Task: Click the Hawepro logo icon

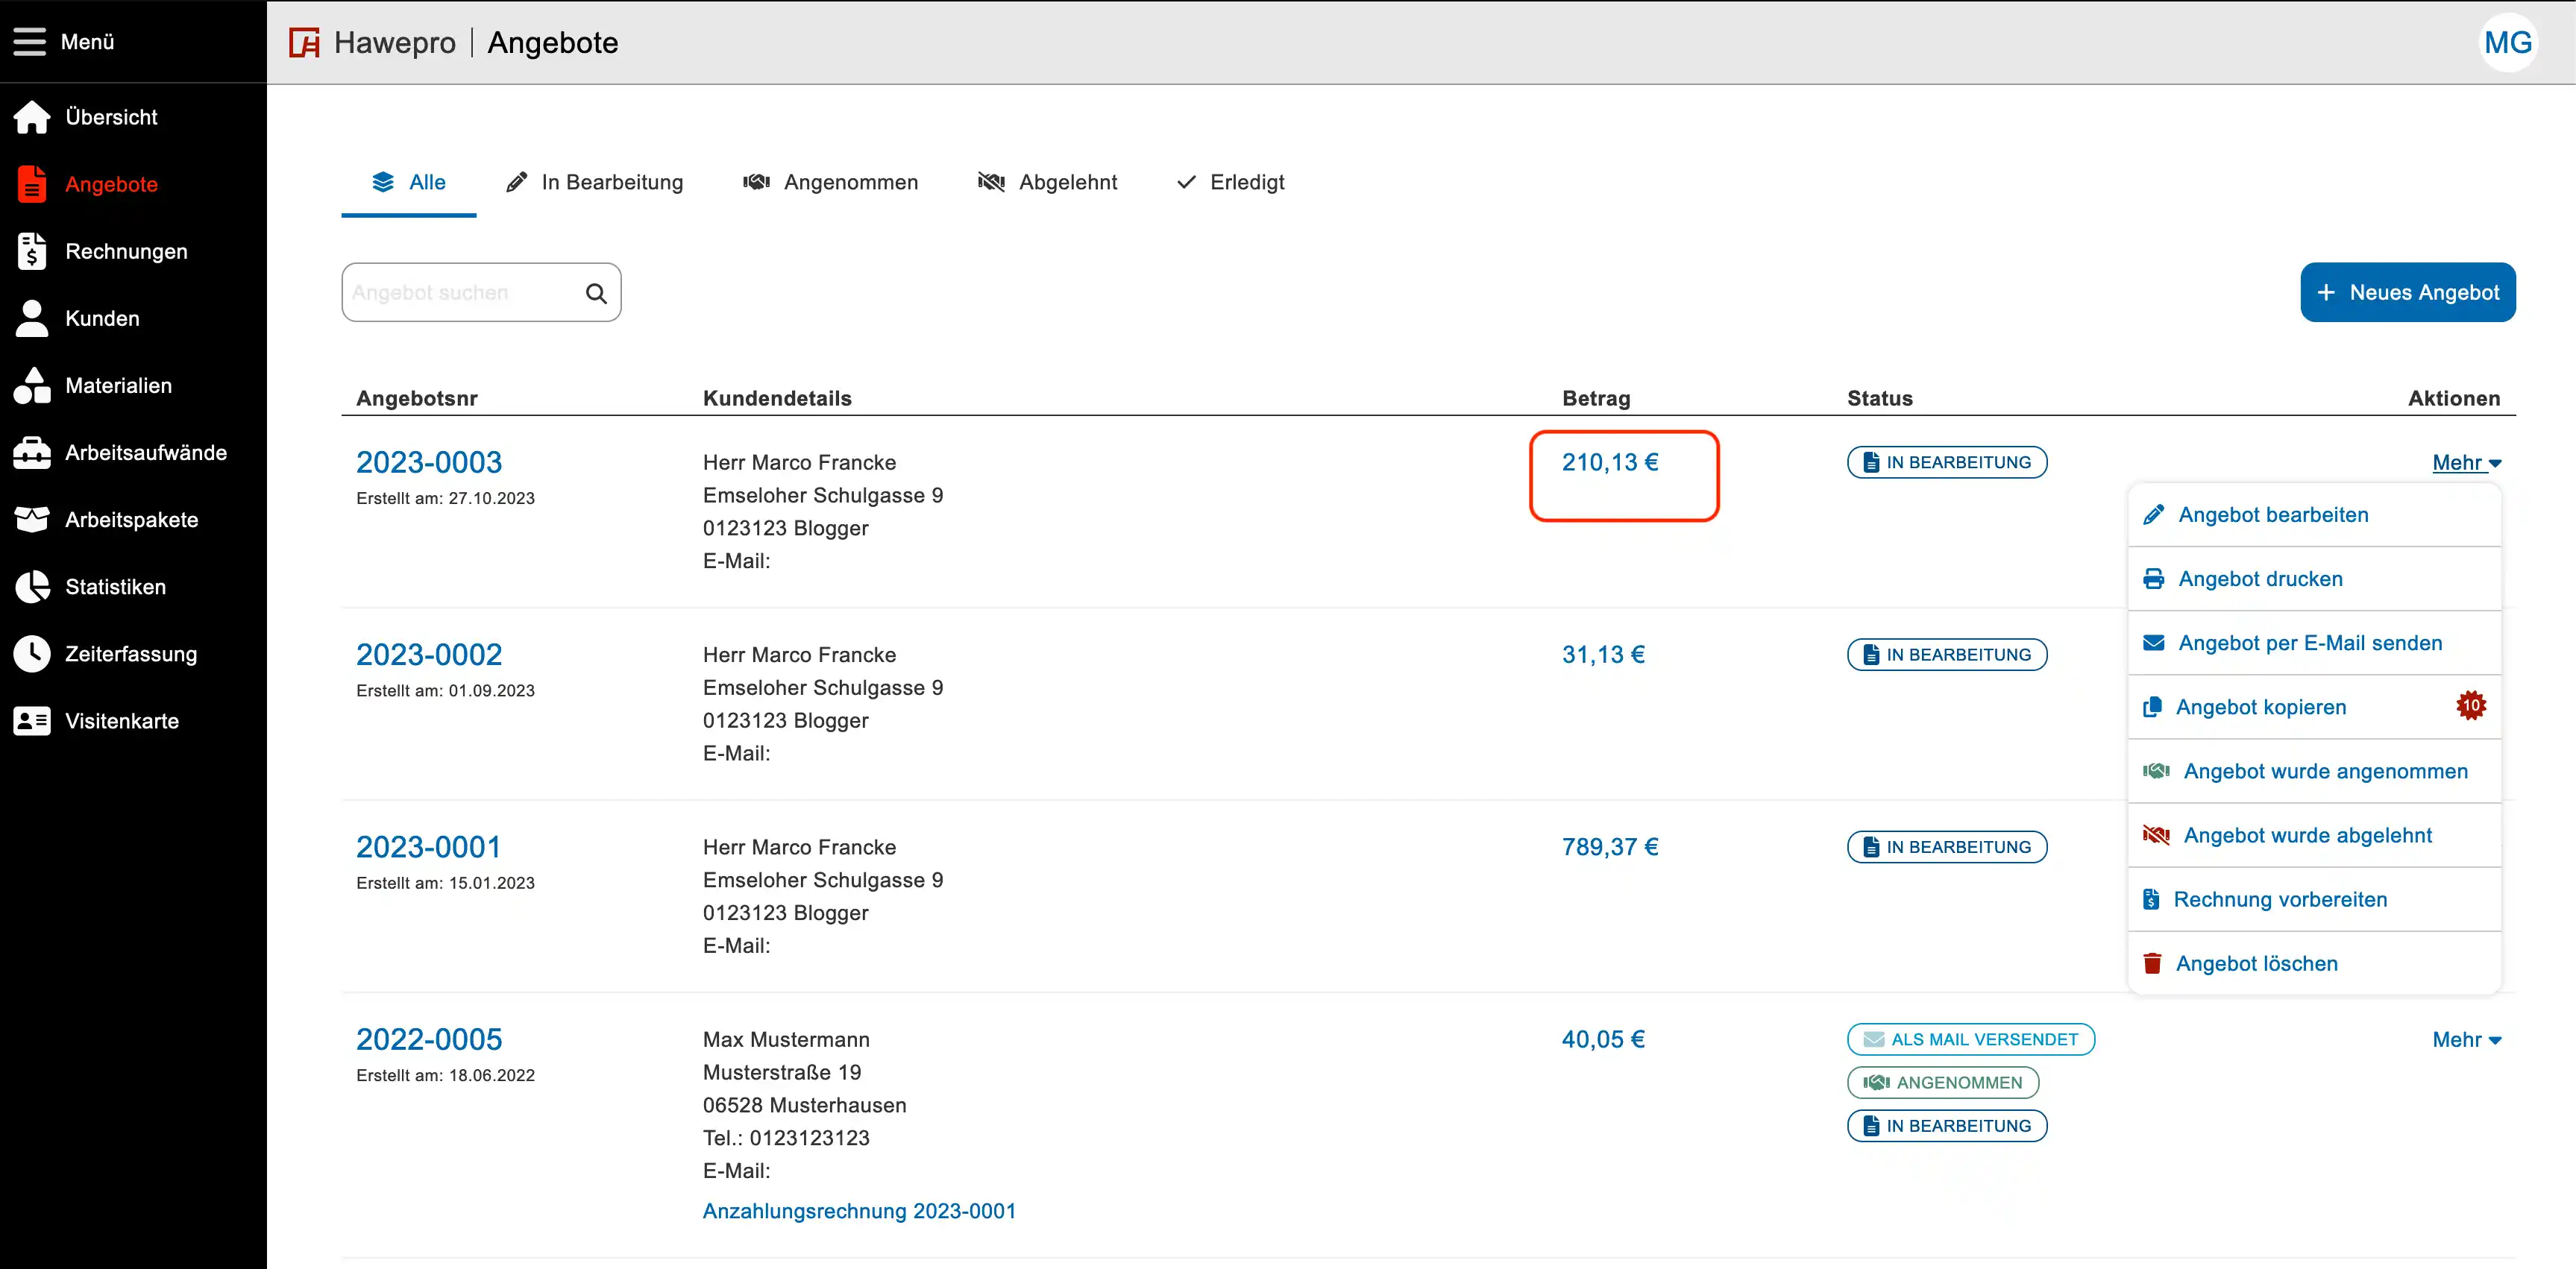Action: tap(304, 43)
